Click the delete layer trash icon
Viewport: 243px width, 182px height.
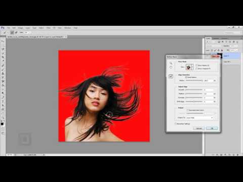(x=237, y=155)
